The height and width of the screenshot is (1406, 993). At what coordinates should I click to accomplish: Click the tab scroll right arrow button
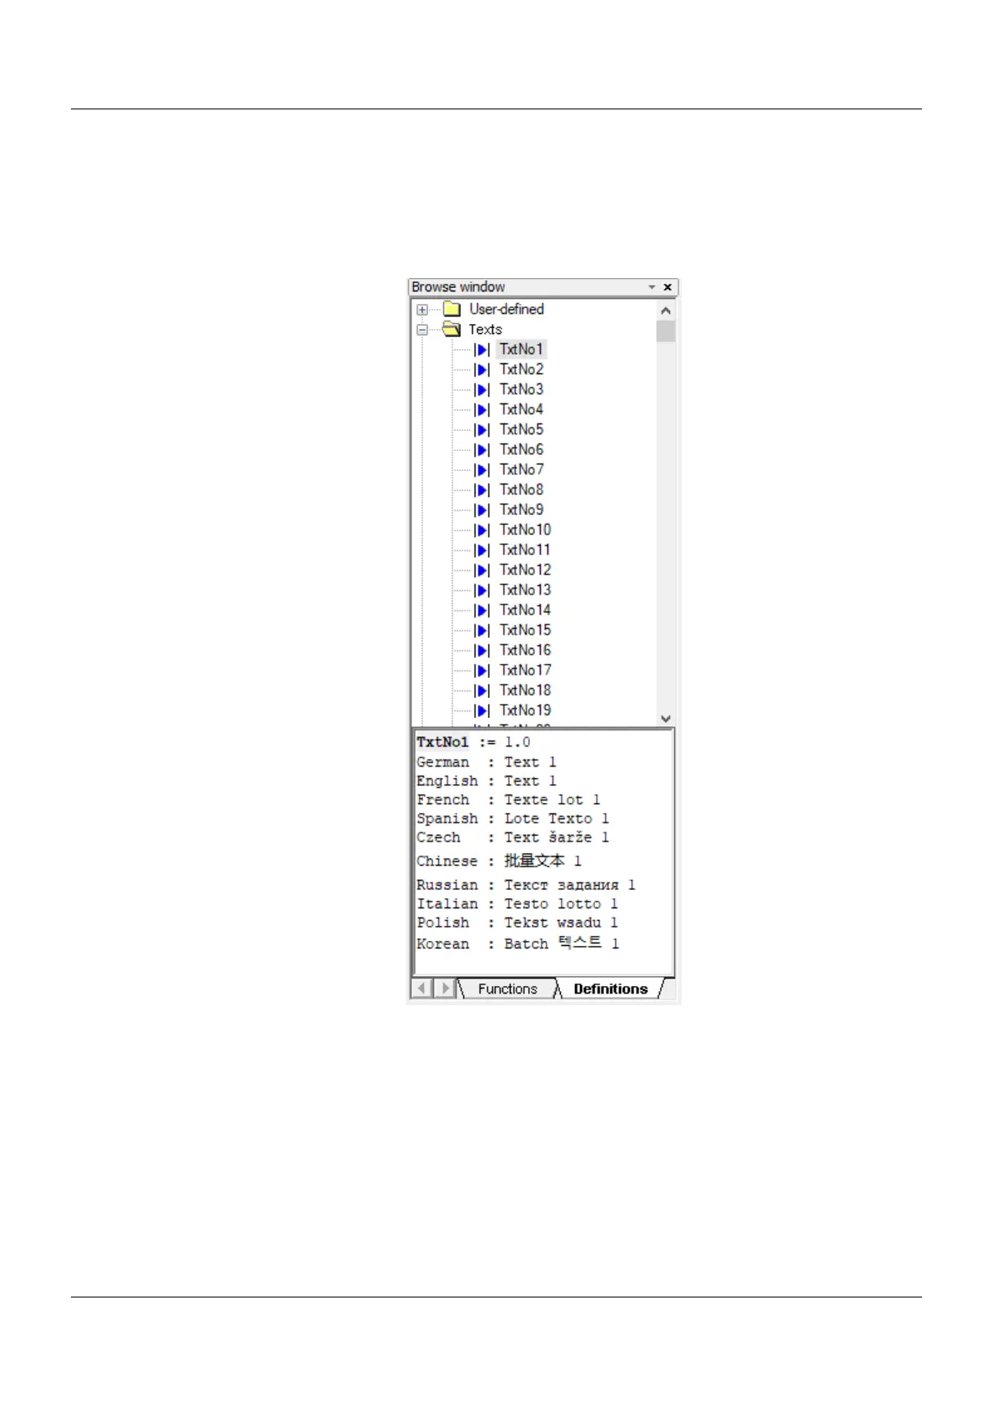pyautogui.click(x=446, y=989)
